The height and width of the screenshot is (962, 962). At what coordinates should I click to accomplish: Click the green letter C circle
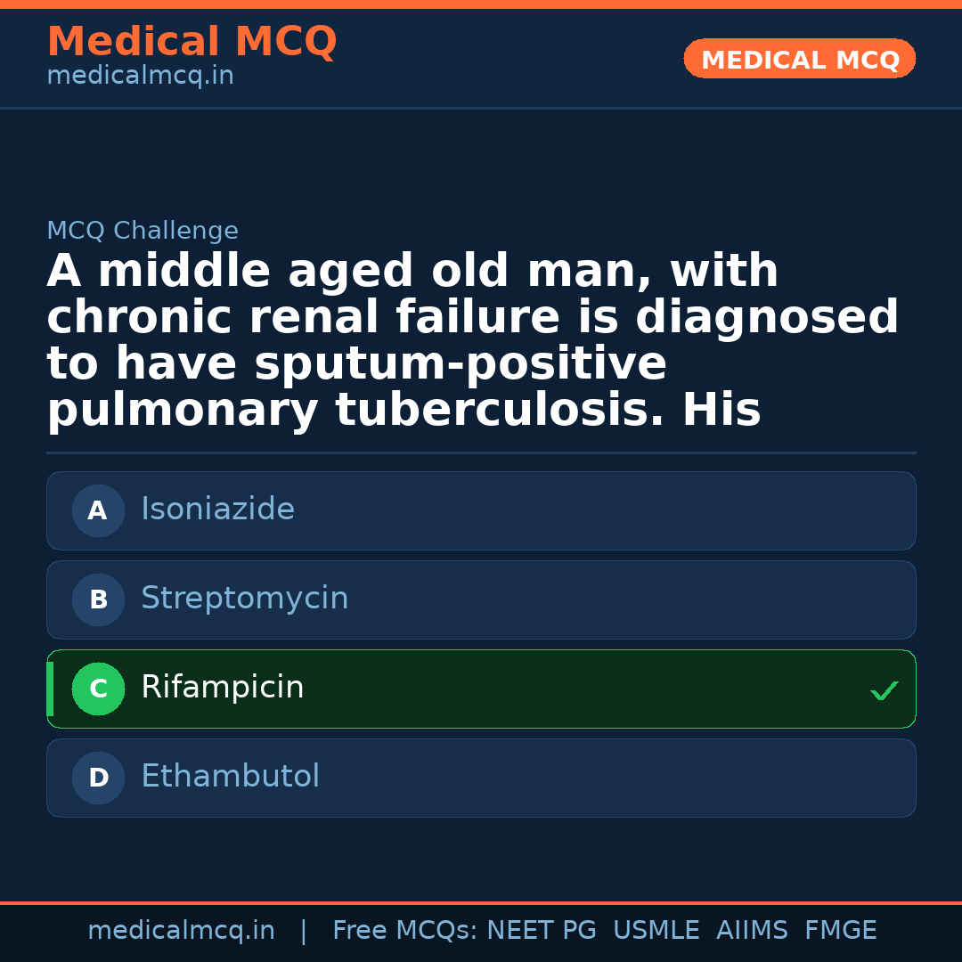point(98,689)
